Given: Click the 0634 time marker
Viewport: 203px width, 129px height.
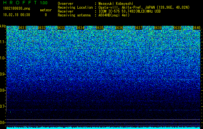Looking at the screenshot, I should tap(80, 28).
